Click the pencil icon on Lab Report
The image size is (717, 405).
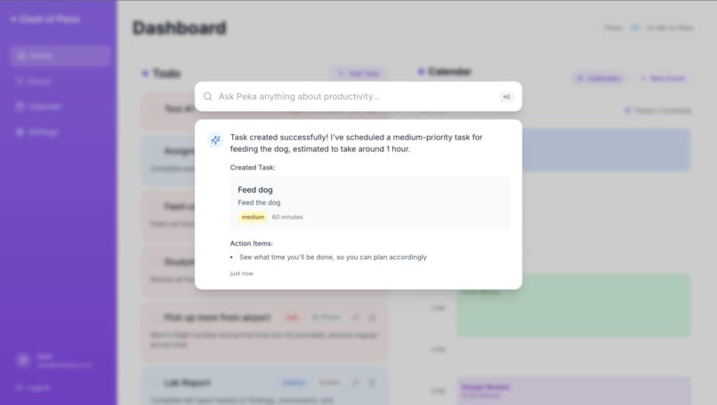point(355,382)
